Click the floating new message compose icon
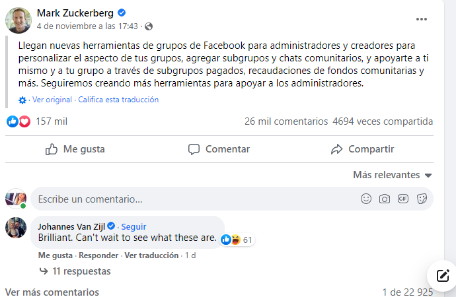 click(442, 276)
